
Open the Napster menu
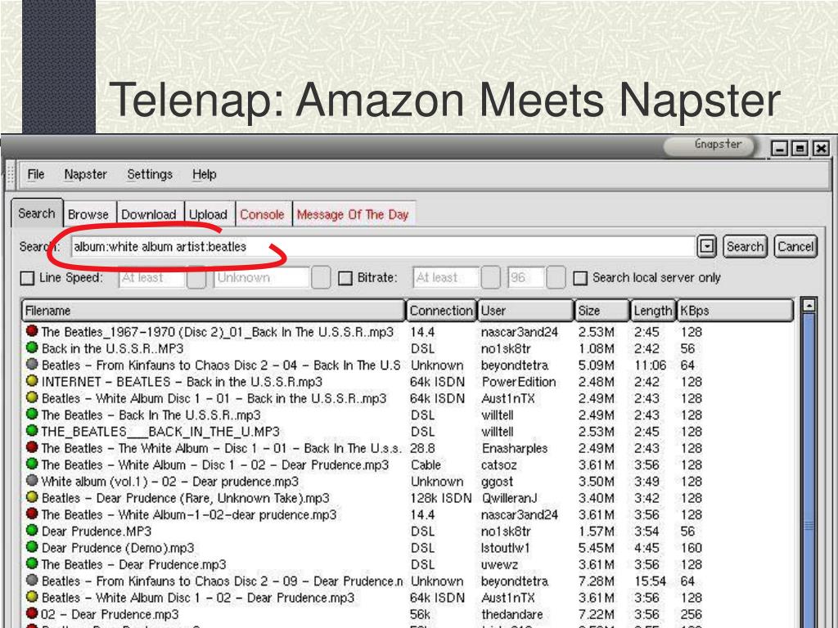point(85,175)
